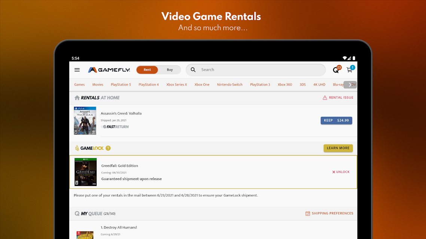Viewport: 426px width, 239px height.
Task: Switch the toggle to Buy
Action: click(x=170, y=70)
